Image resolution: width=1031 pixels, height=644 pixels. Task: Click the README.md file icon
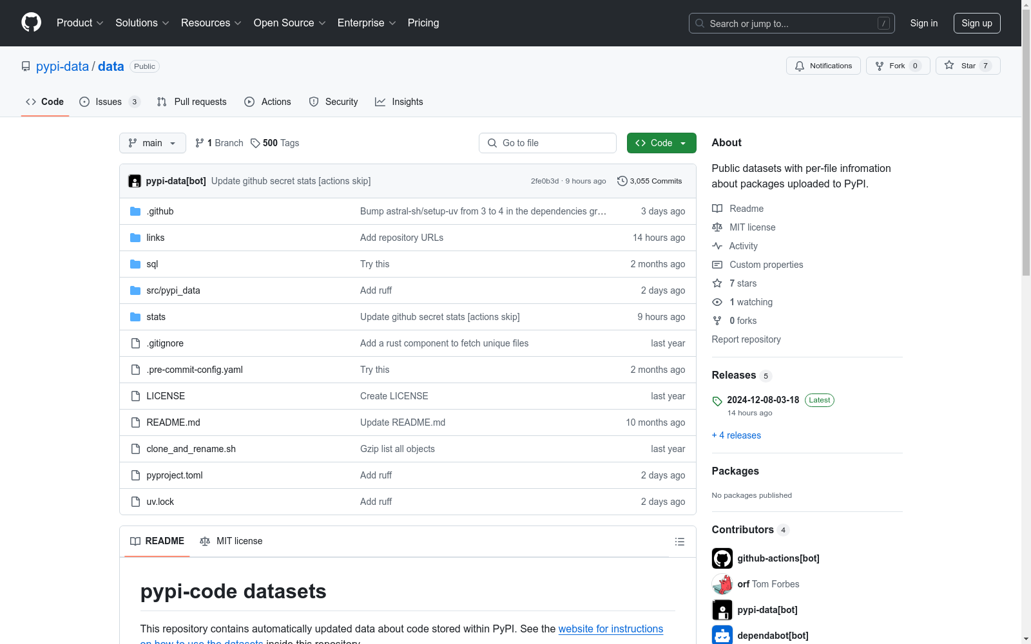(x=135, y=422)
